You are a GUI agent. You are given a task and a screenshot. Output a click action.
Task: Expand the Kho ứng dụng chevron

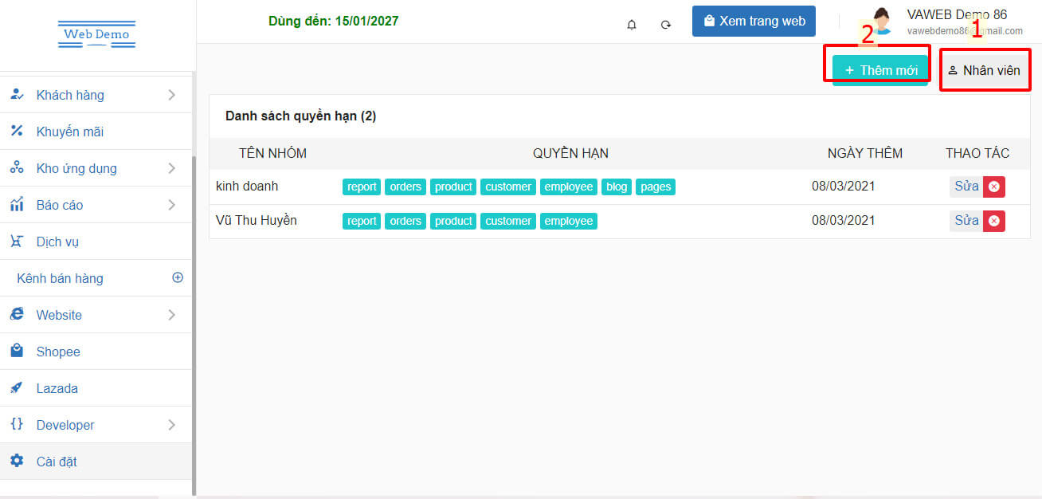[172, 168]
